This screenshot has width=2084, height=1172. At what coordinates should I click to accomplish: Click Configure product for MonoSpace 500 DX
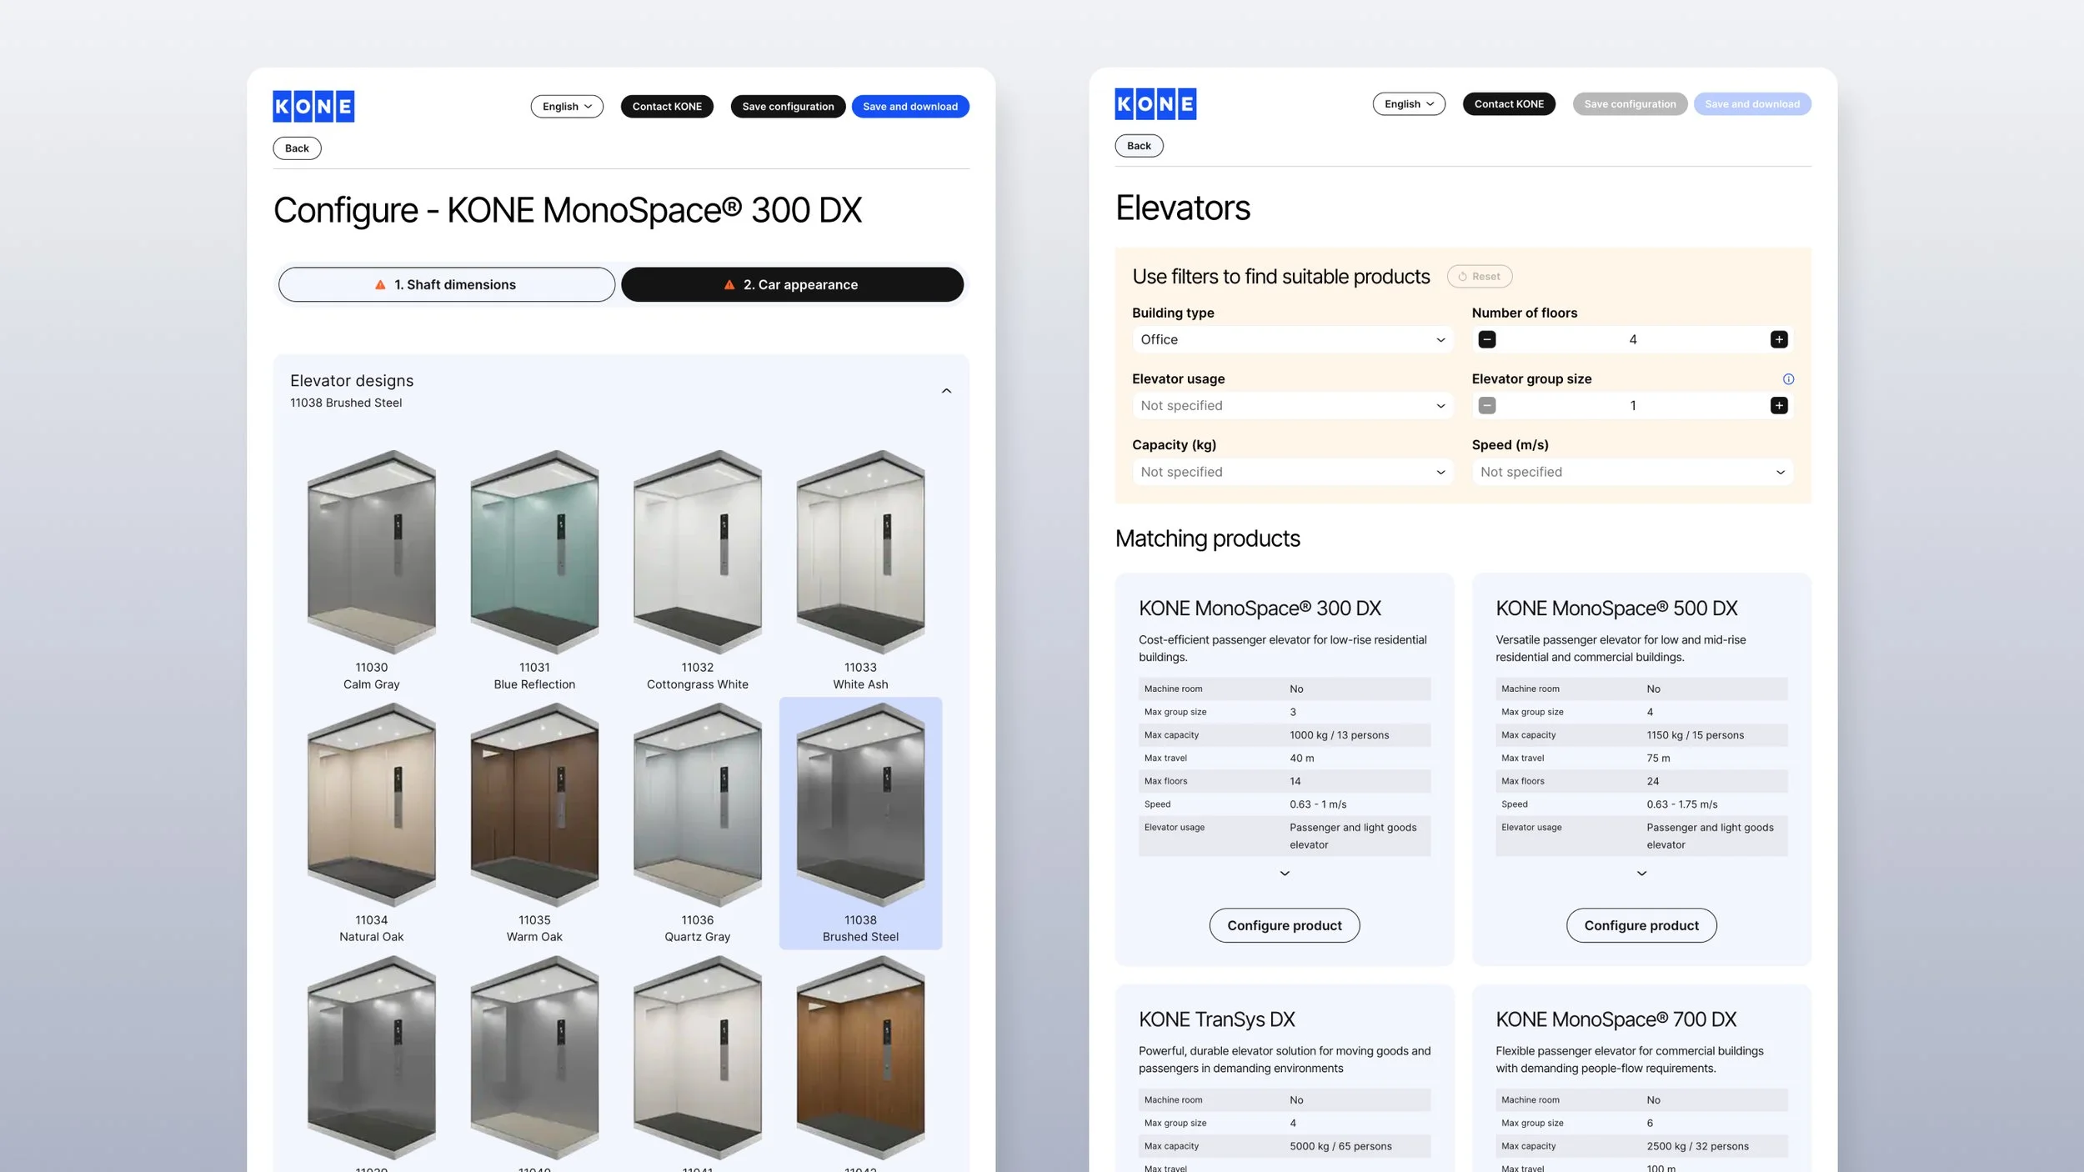click(x=1641, y=925)
